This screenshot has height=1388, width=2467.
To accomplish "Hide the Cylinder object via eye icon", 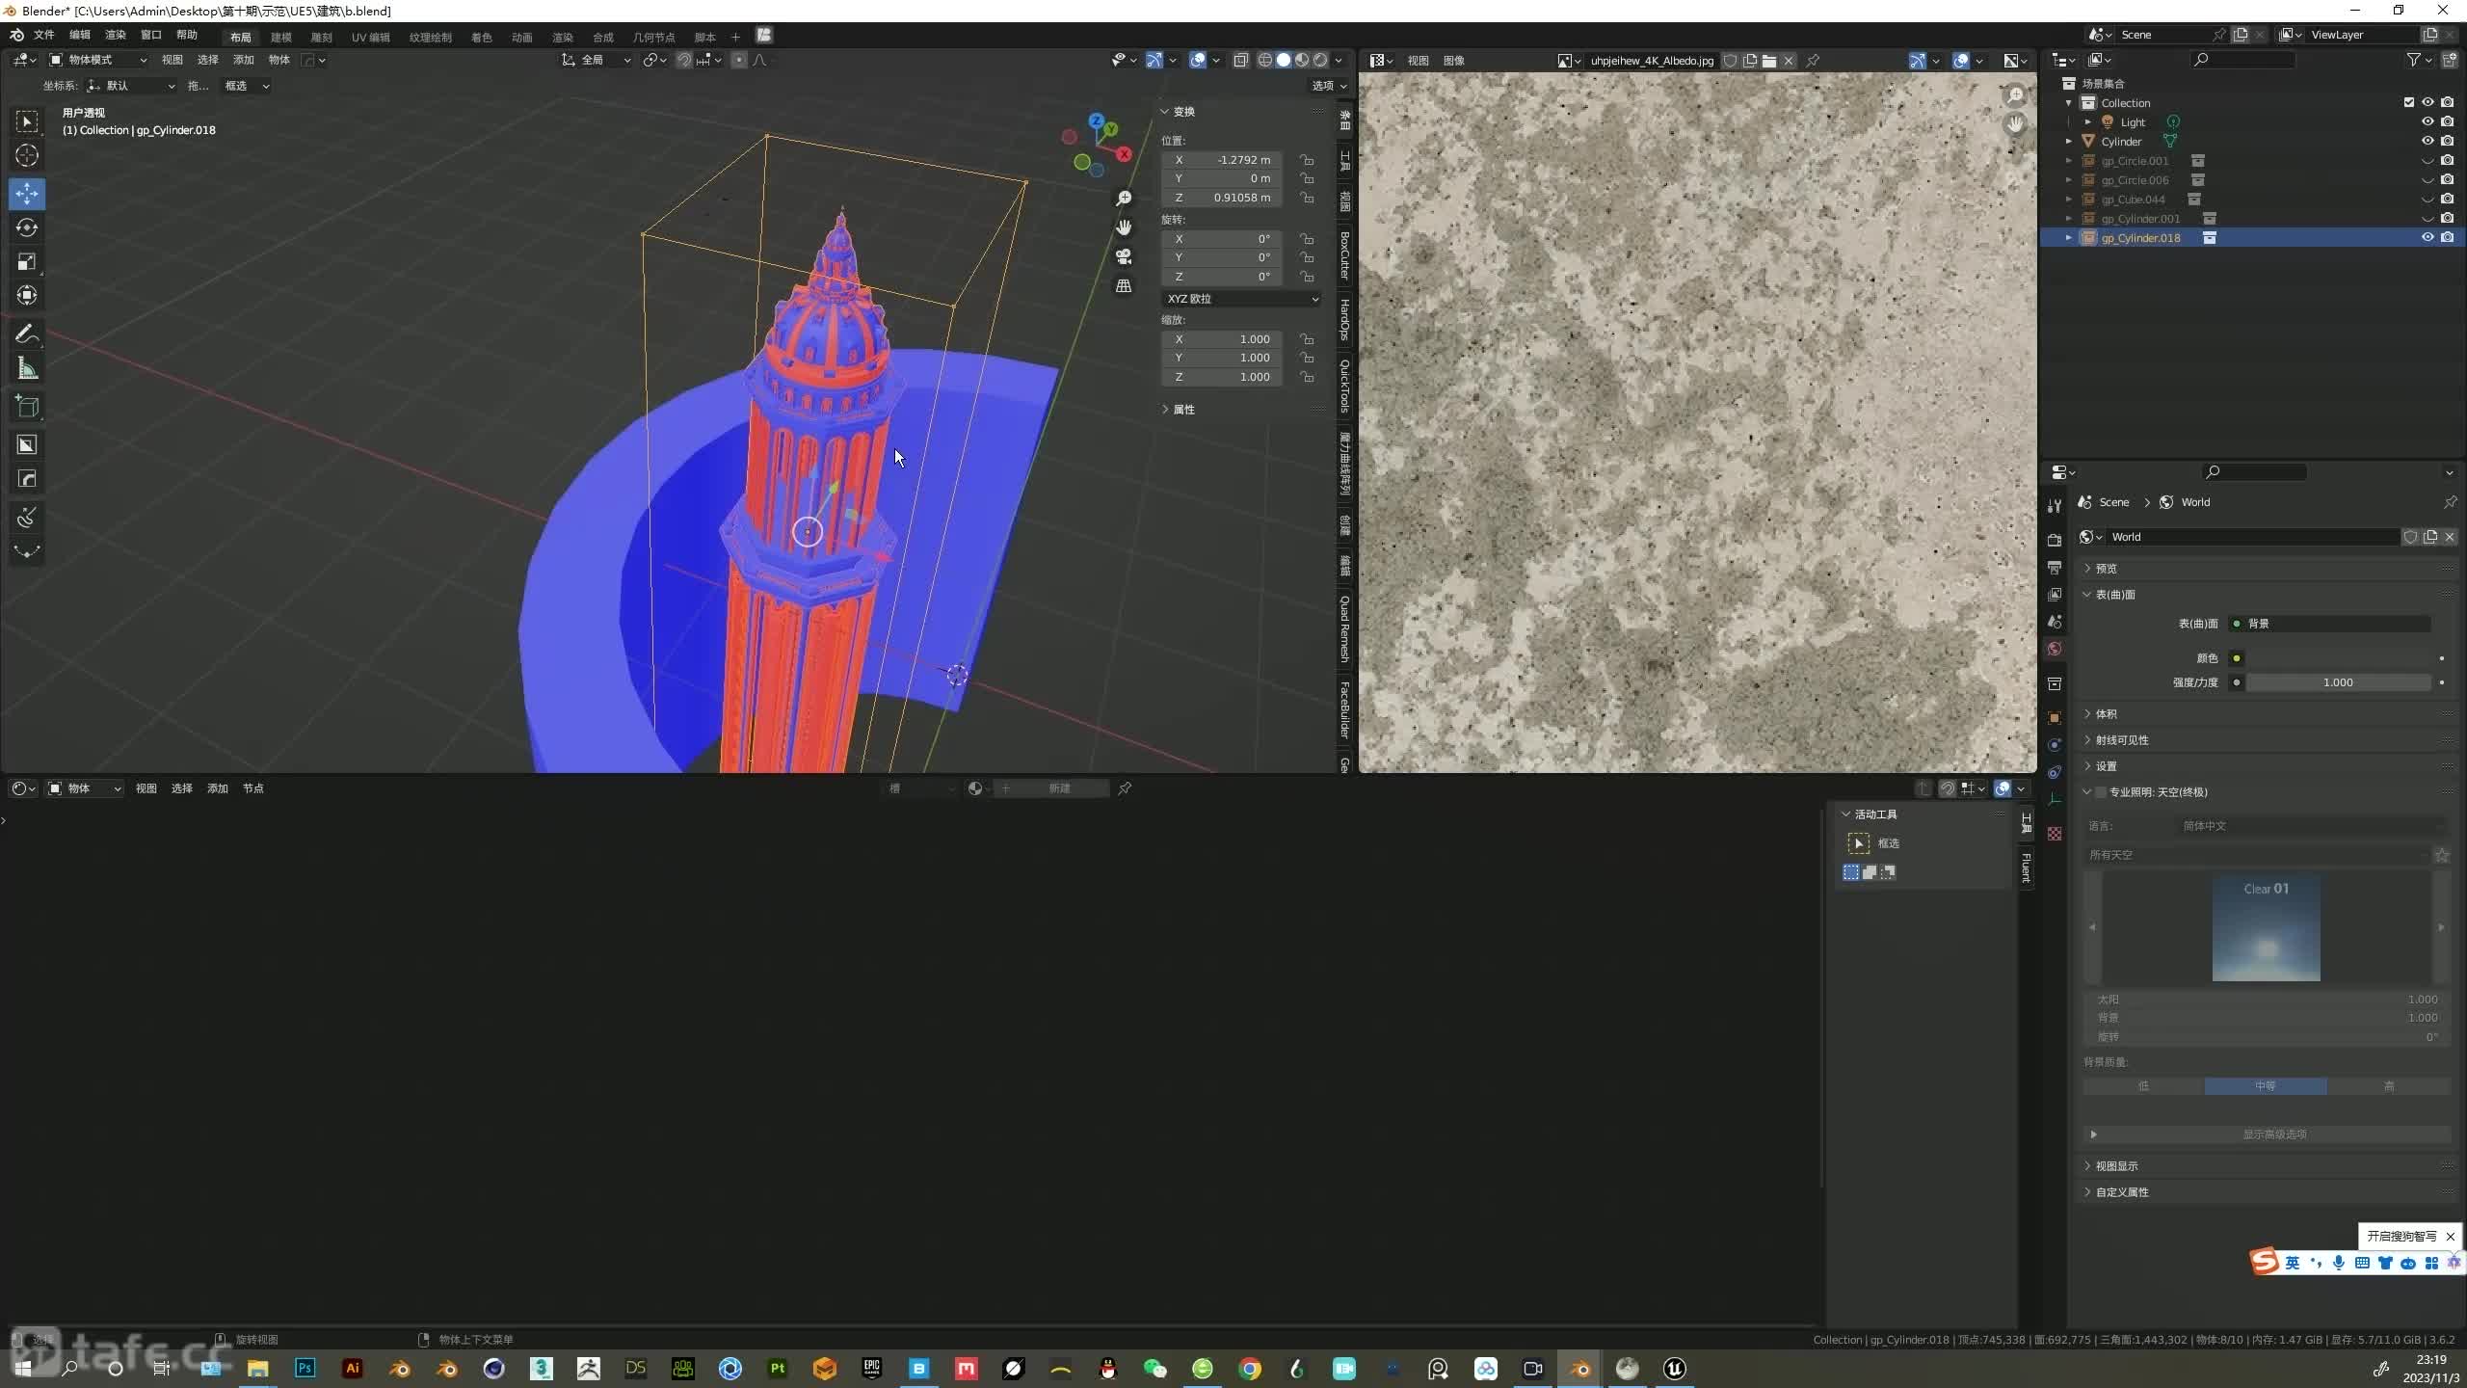I will pos(2427,141).
